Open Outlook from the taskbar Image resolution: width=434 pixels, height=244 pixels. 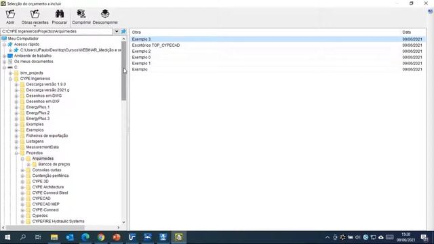pyautogui.click(x=70, y=237)
